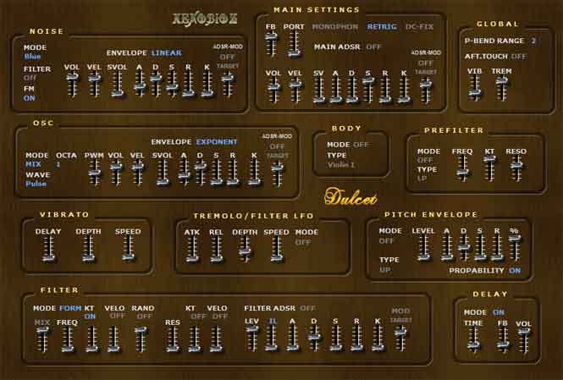Click DC-FIX in Main Settings
The height and width of the screenshot is (380, 563).
pos(419,27)
